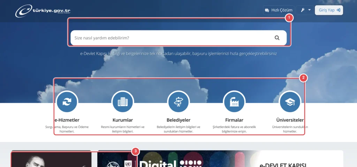Open the Belediyeler signpost icon

coord(178,102)
